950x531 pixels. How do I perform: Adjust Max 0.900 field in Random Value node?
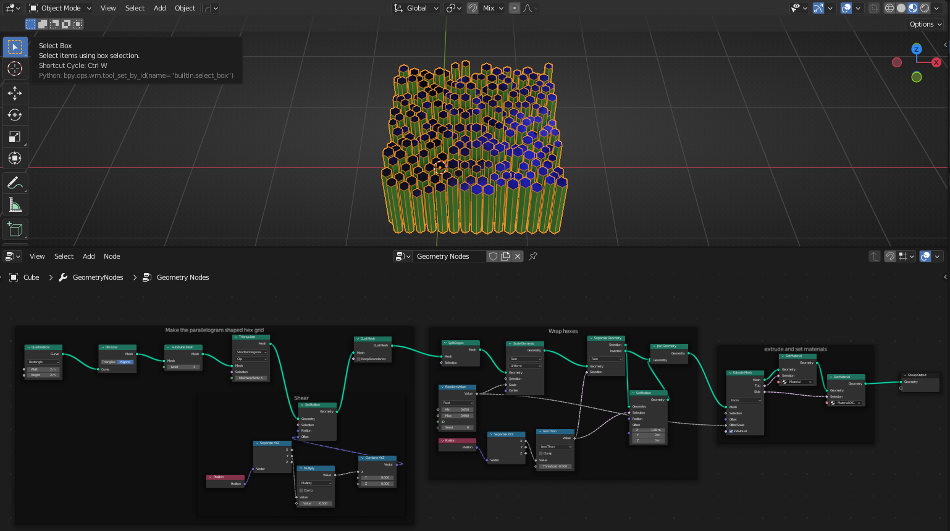[x=457, y=416]
